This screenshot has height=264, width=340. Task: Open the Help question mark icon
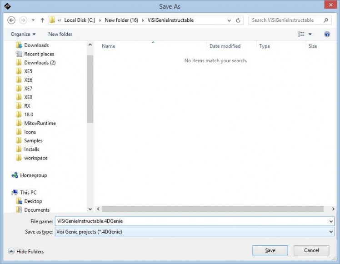327,34
